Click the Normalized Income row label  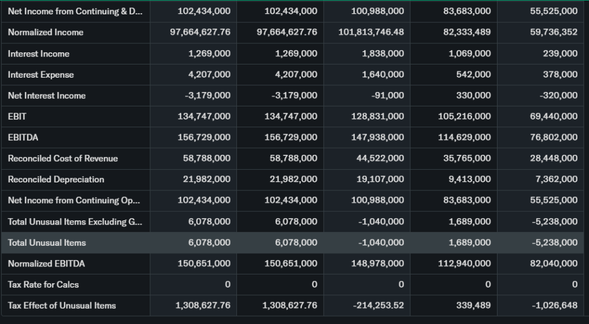point(45,32)
